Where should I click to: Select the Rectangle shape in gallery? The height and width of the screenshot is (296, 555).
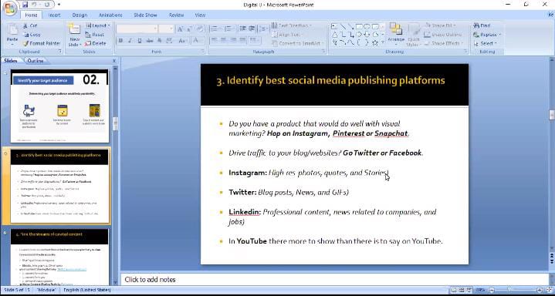pos(359,26)
